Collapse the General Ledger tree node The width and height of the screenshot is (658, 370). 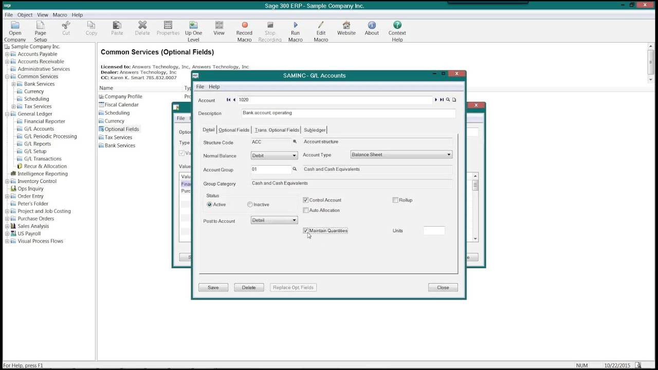7,114
